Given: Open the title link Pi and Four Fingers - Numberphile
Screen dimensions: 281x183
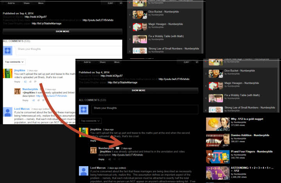Looking at the screenshot, I should pyautogui.click(x=252, y=151).
